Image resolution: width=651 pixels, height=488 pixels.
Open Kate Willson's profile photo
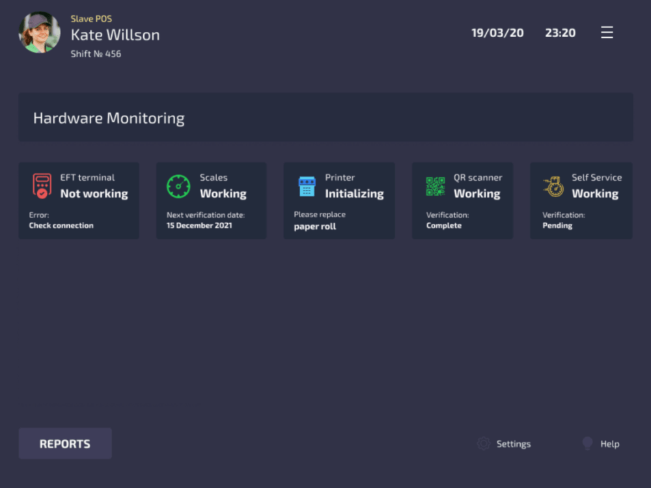tap(40, 33)
